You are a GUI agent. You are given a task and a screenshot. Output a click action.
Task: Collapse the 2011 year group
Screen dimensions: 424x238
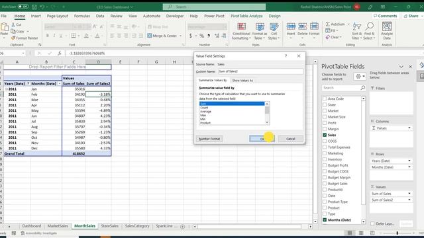pyautogui.click(x=6, y=89)
